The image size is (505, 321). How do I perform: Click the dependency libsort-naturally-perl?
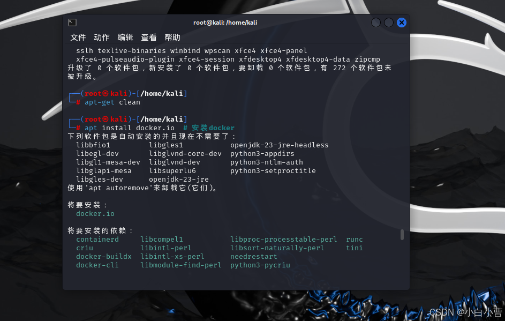click(x=277, y=248)
